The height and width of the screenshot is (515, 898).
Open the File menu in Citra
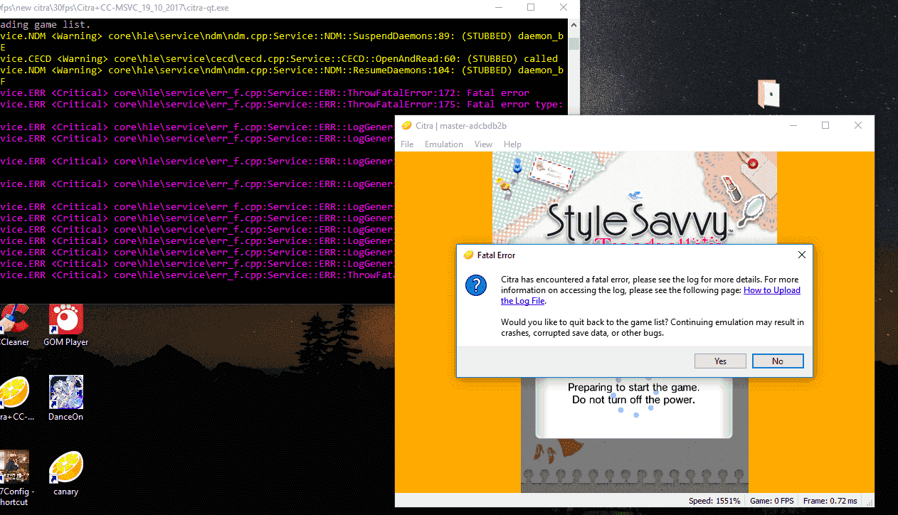point(407,144)
